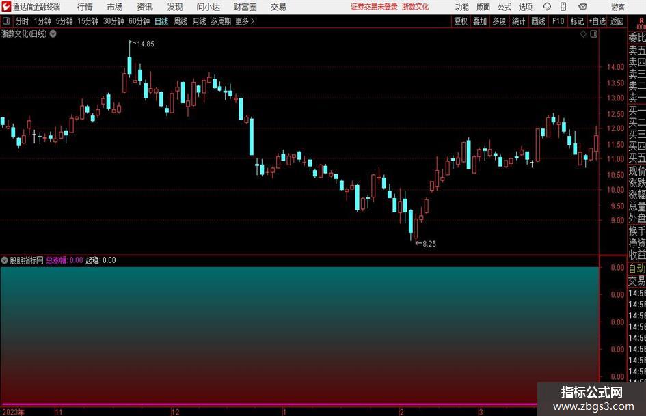
Task: Open the 资讯 menu
Action: [x=145, y=7]
